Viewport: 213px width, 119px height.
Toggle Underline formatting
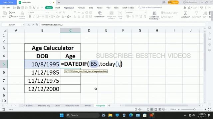[x=38, y=17]
